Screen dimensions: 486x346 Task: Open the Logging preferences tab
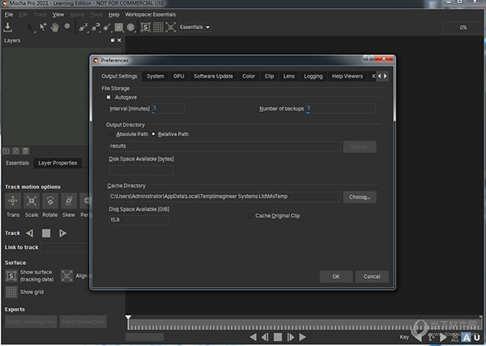point(313,76)
